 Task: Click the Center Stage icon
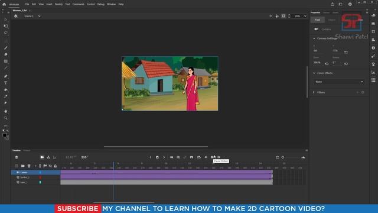271,16
